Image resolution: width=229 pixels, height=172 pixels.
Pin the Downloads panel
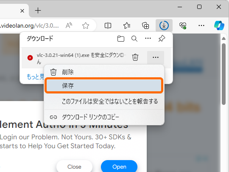pyautogui.click(x=162, y=39)
